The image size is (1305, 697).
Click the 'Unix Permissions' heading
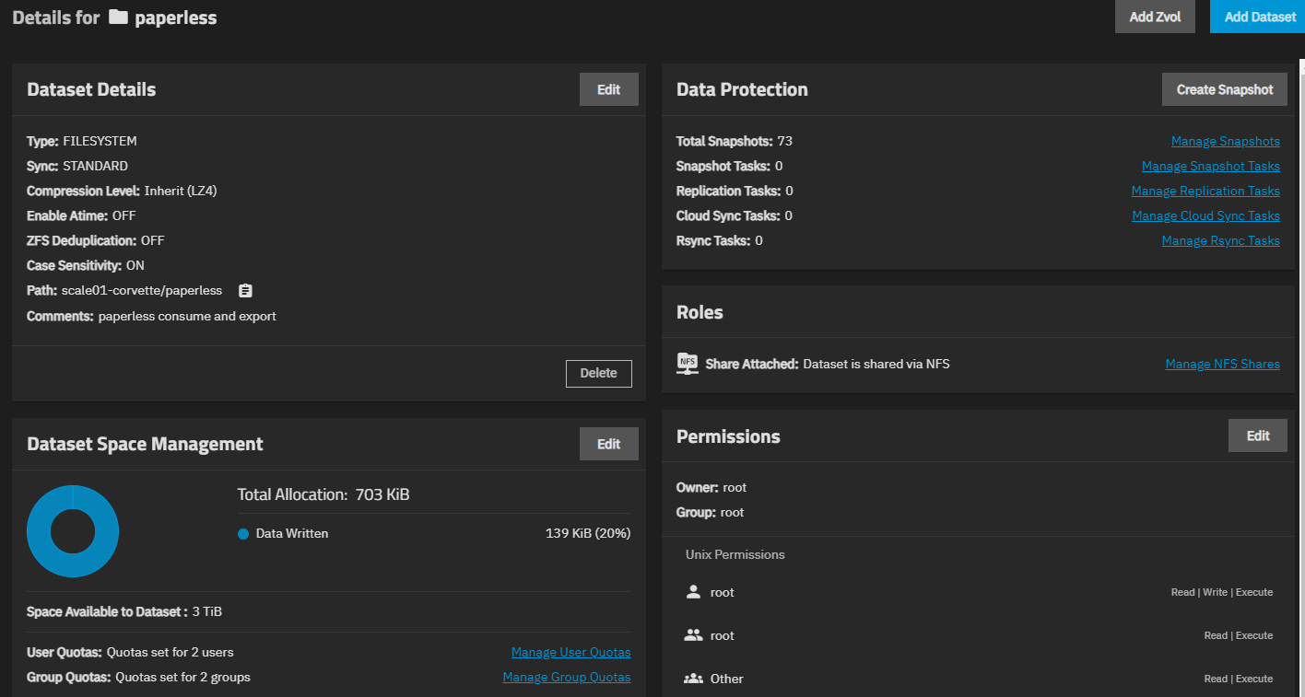[735, 554]
